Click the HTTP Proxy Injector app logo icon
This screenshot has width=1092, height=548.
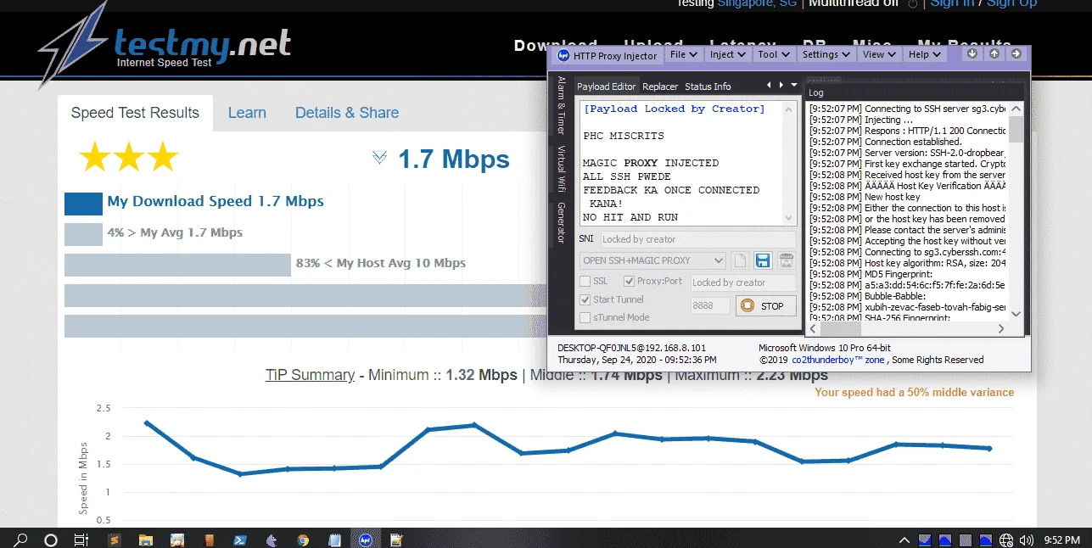(562, 55)
